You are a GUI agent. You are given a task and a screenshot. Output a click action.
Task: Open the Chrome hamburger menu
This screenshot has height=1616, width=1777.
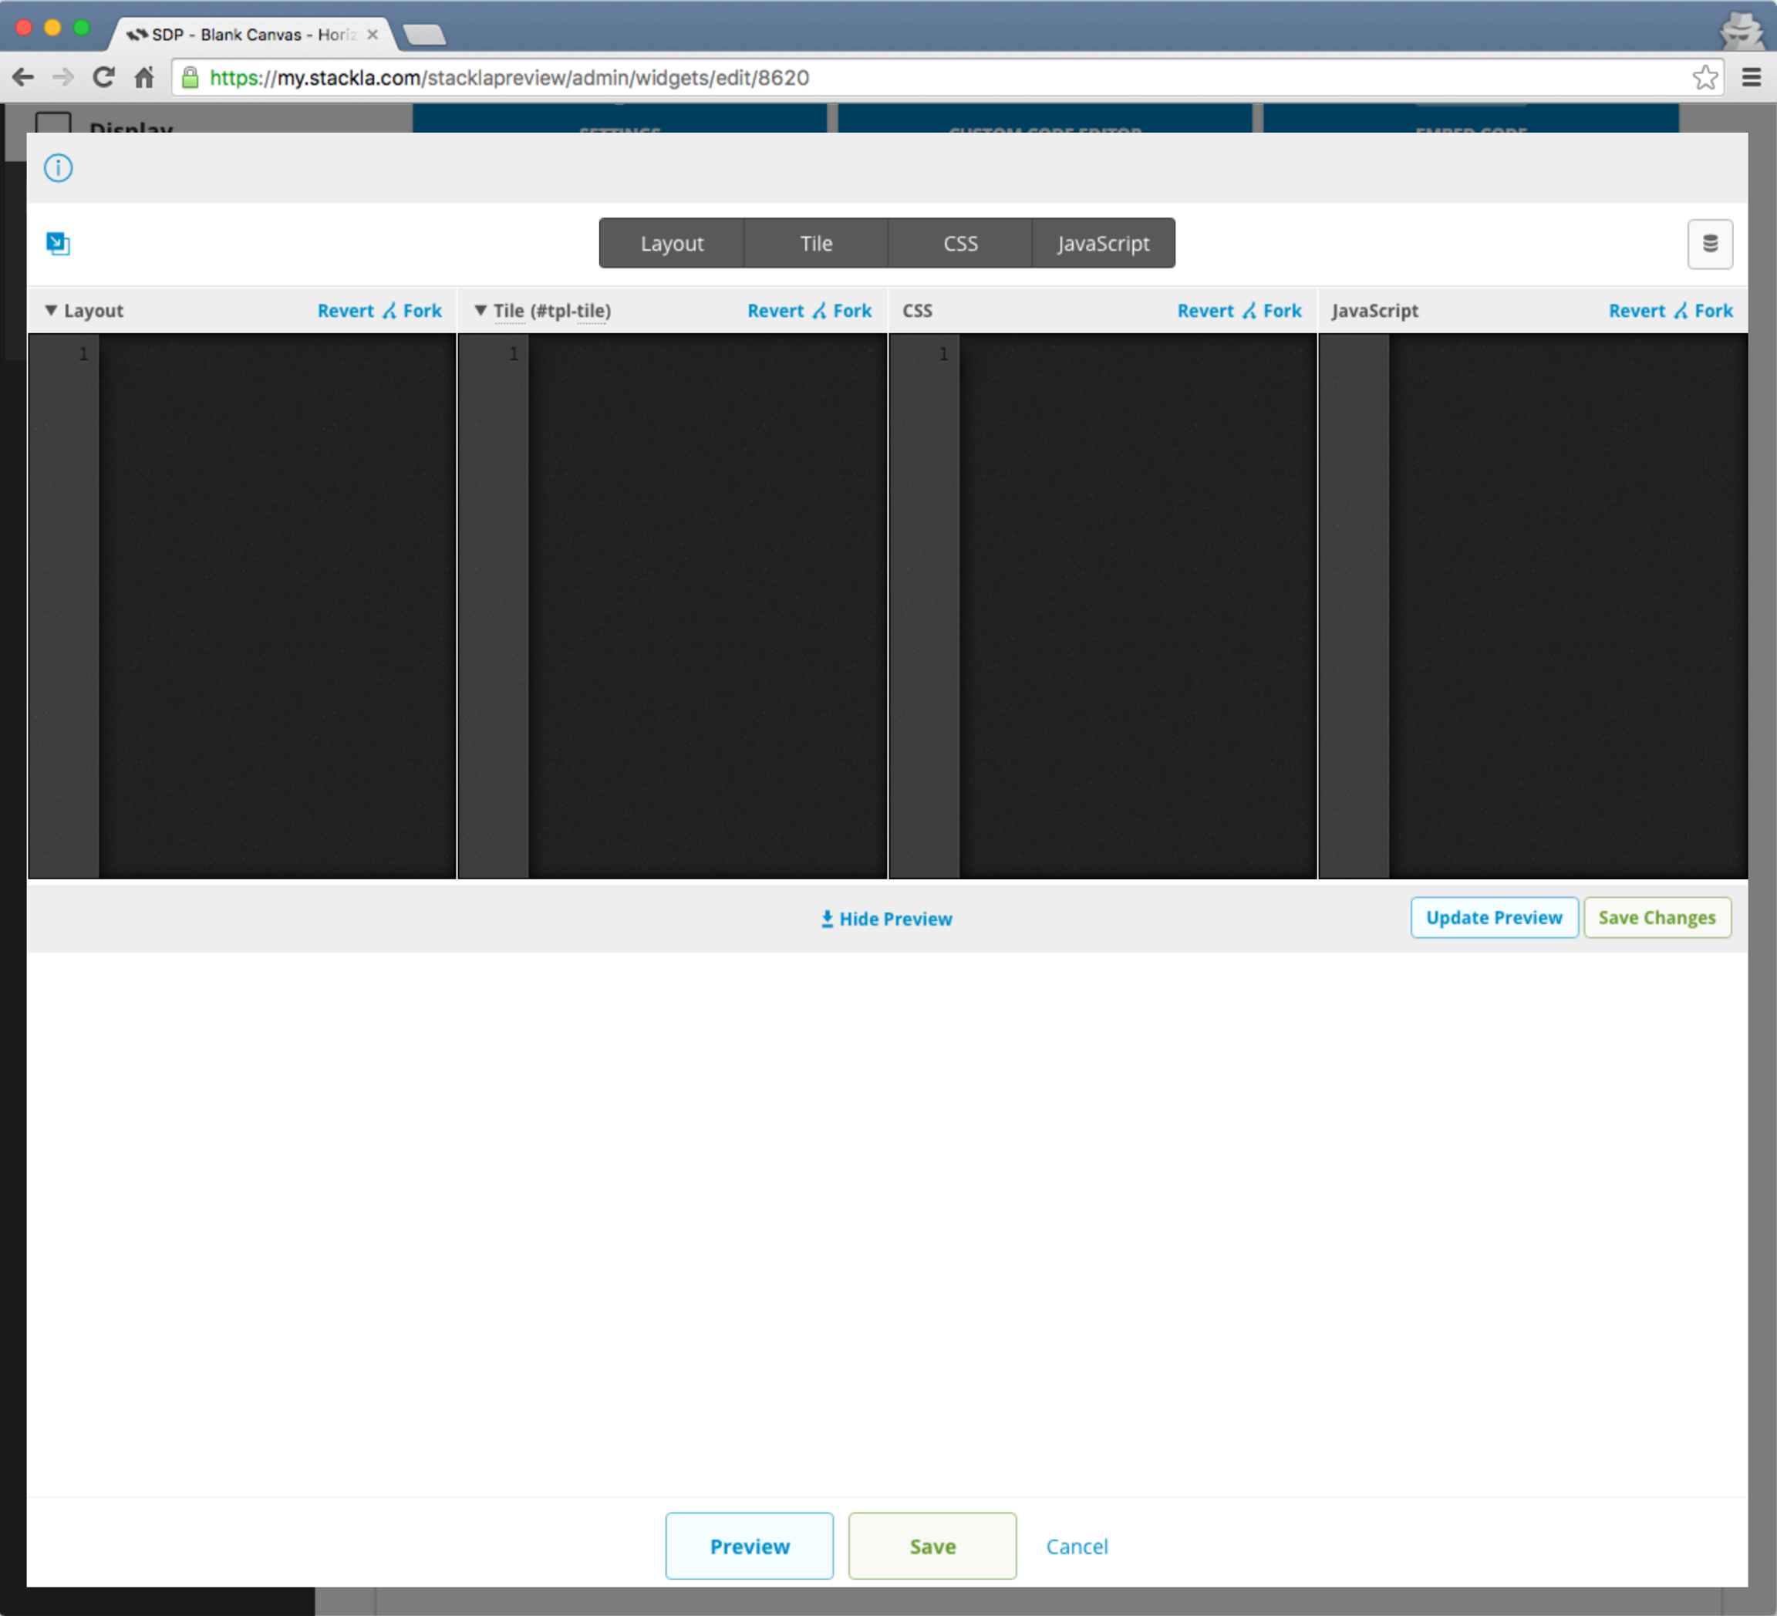point(1752,78)
